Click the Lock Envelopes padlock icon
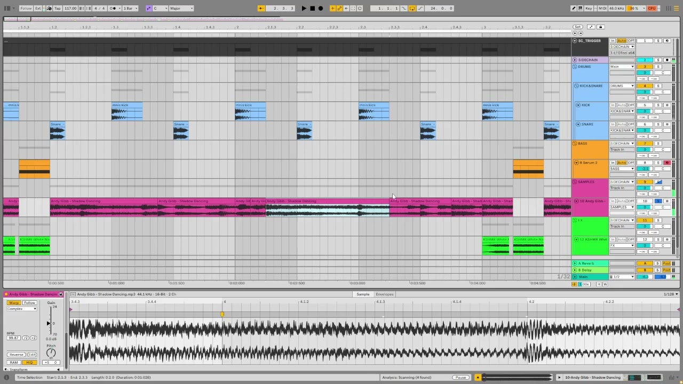 coord(600,27)
